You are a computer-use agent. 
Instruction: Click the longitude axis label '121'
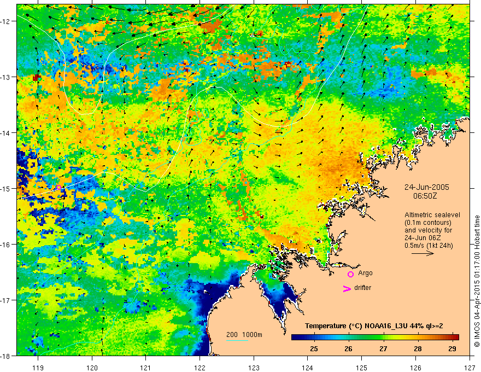(x=146, y=368)
